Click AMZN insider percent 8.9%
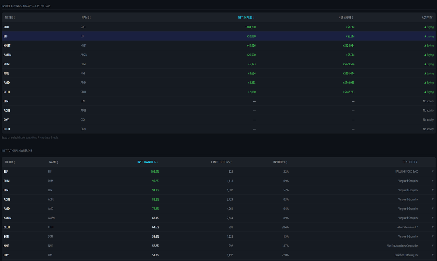The image size is (437, 261). click(x=286, y=218)
